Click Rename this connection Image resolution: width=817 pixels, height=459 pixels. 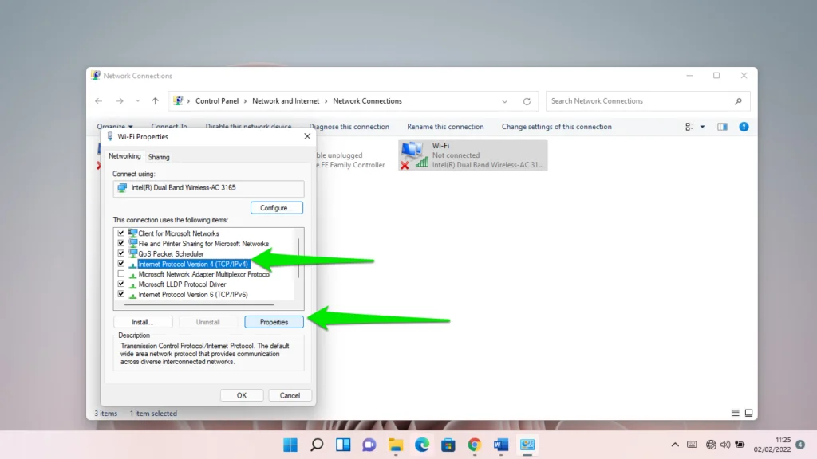(x=445, y=127)
